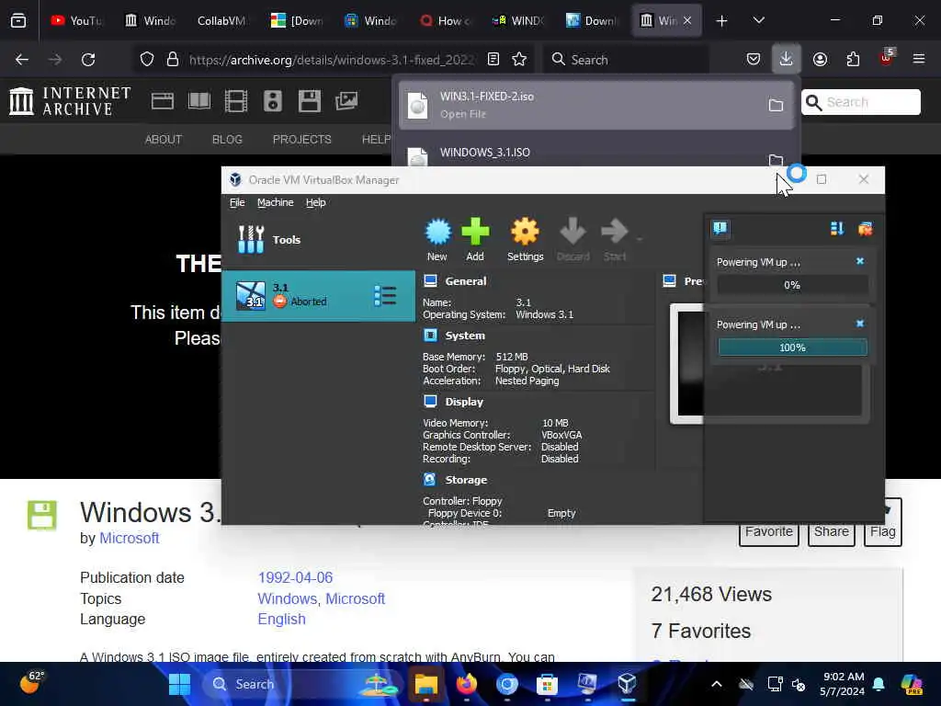Switch to the CollabVM tab
The height and width of the screenshot is (706, 941).
pos(221,20)
